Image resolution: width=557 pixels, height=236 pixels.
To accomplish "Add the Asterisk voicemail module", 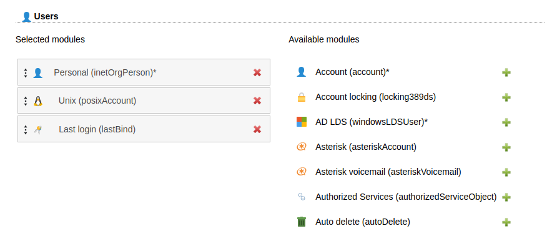I will coord(506,172).
